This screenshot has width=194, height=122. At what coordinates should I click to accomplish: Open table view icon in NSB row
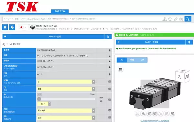point(110,82)
